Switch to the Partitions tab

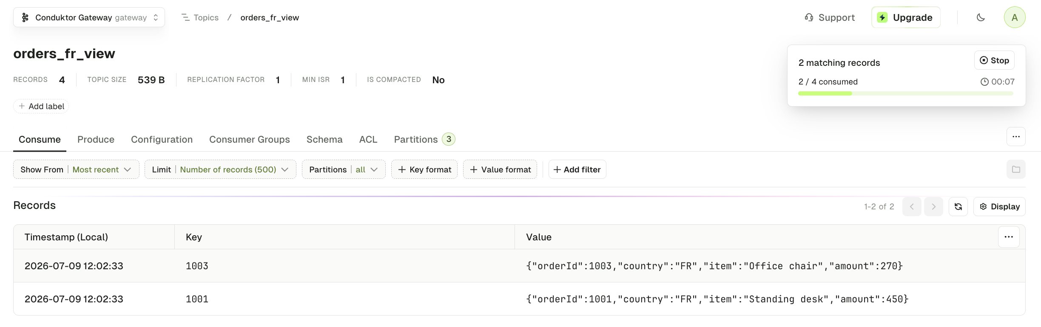pos(424,139)
